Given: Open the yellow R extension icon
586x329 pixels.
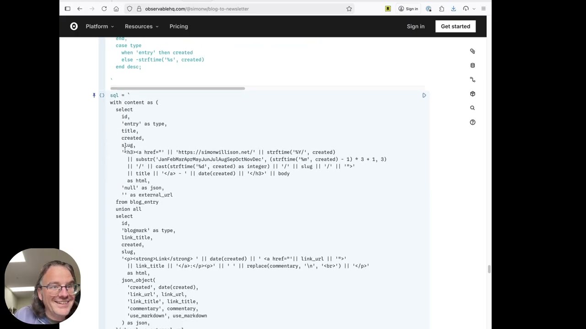Looking at the screenshot, I should click(x=388, y=9).
